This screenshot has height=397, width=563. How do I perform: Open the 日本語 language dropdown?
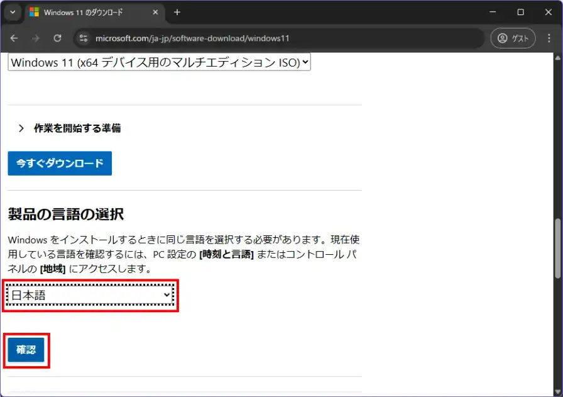click(90, 295)
